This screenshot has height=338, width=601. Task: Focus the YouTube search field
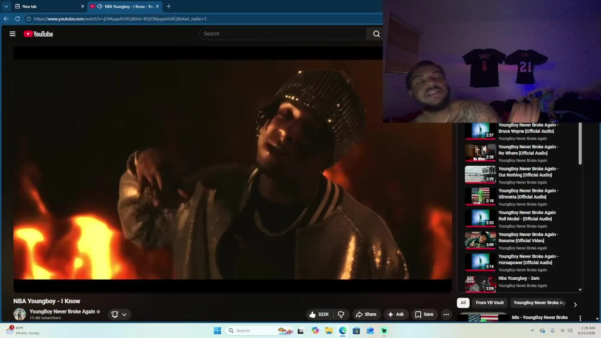pos(283,34)
